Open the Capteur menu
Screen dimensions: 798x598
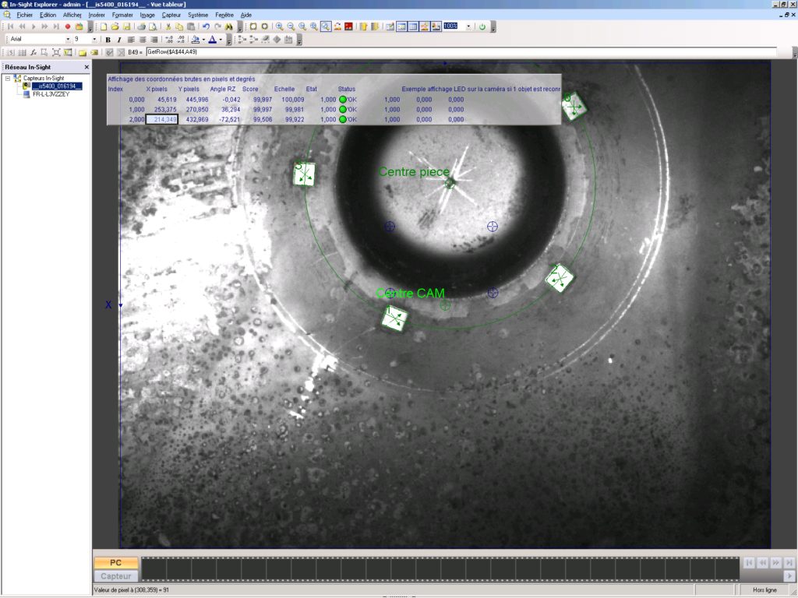[171, 15]
